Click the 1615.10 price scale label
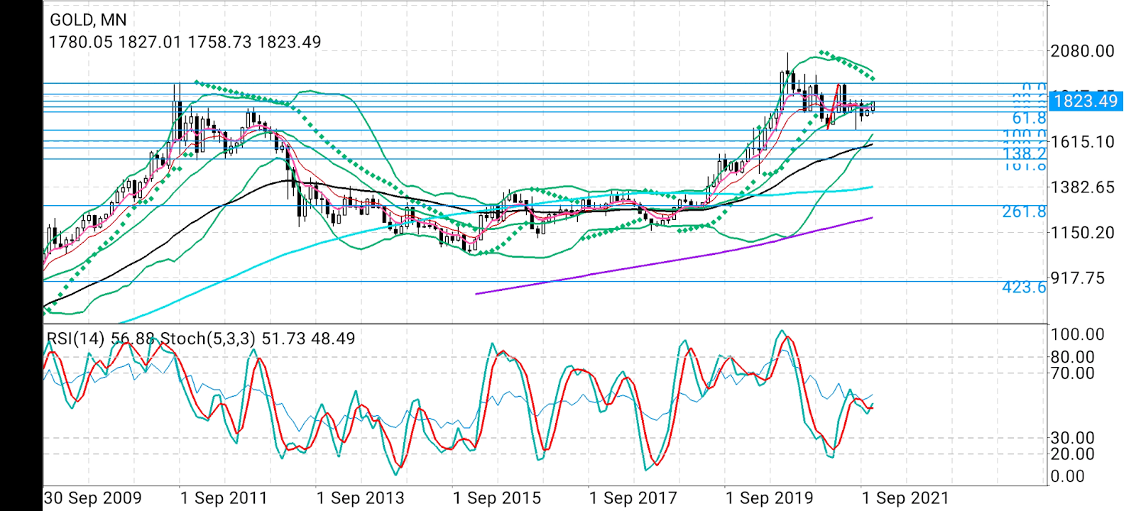Image resolution: width=1136 pixels, height=511 pixels. point(1083,142)
